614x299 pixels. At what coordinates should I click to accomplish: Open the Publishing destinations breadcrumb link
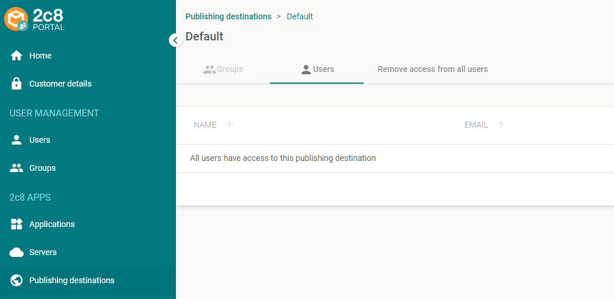(228, 16)
